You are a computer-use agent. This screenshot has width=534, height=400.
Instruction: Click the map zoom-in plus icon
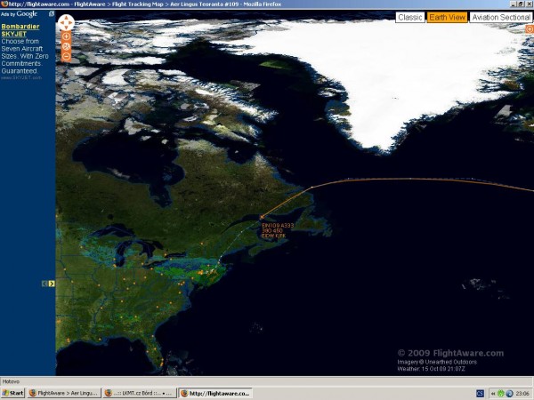pyautogui.click(x=66, y=36)
